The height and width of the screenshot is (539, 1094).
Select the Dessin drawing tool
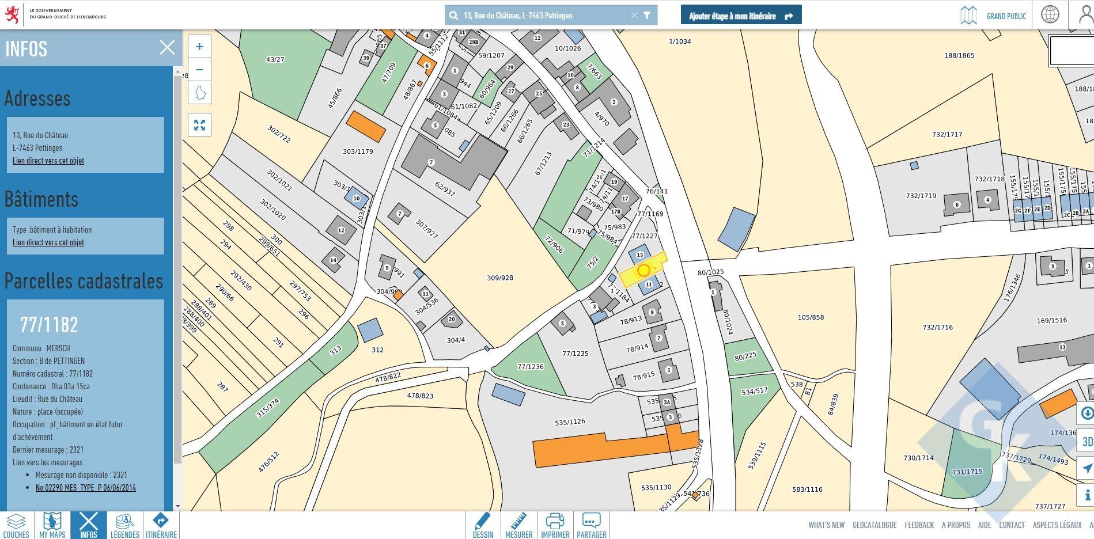click(x=483, y=525)
